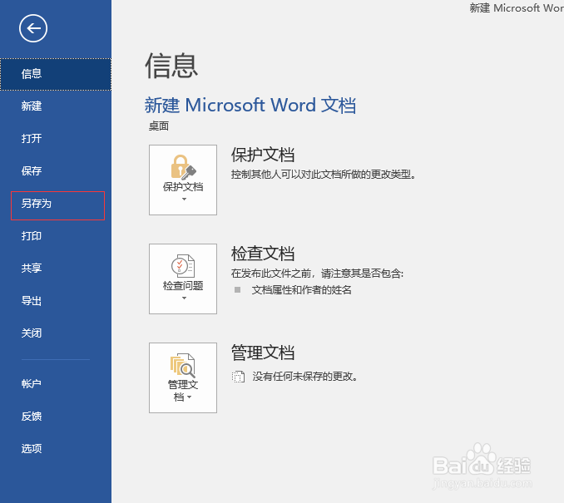Viewport: 564px width, 503px height.
Task: Expand the 检查问题 dropdown arrow
Action: tap(184, 298)
